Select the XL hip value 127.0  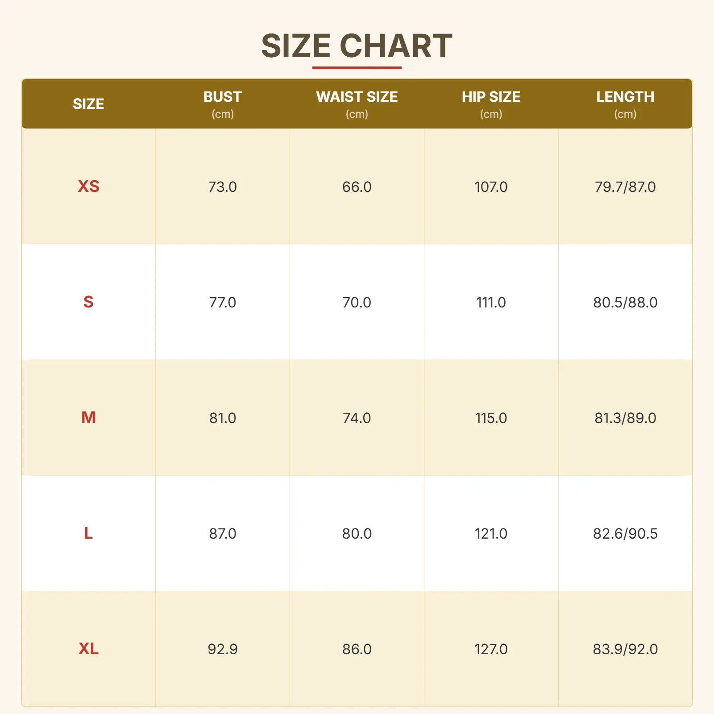[491, 649]
